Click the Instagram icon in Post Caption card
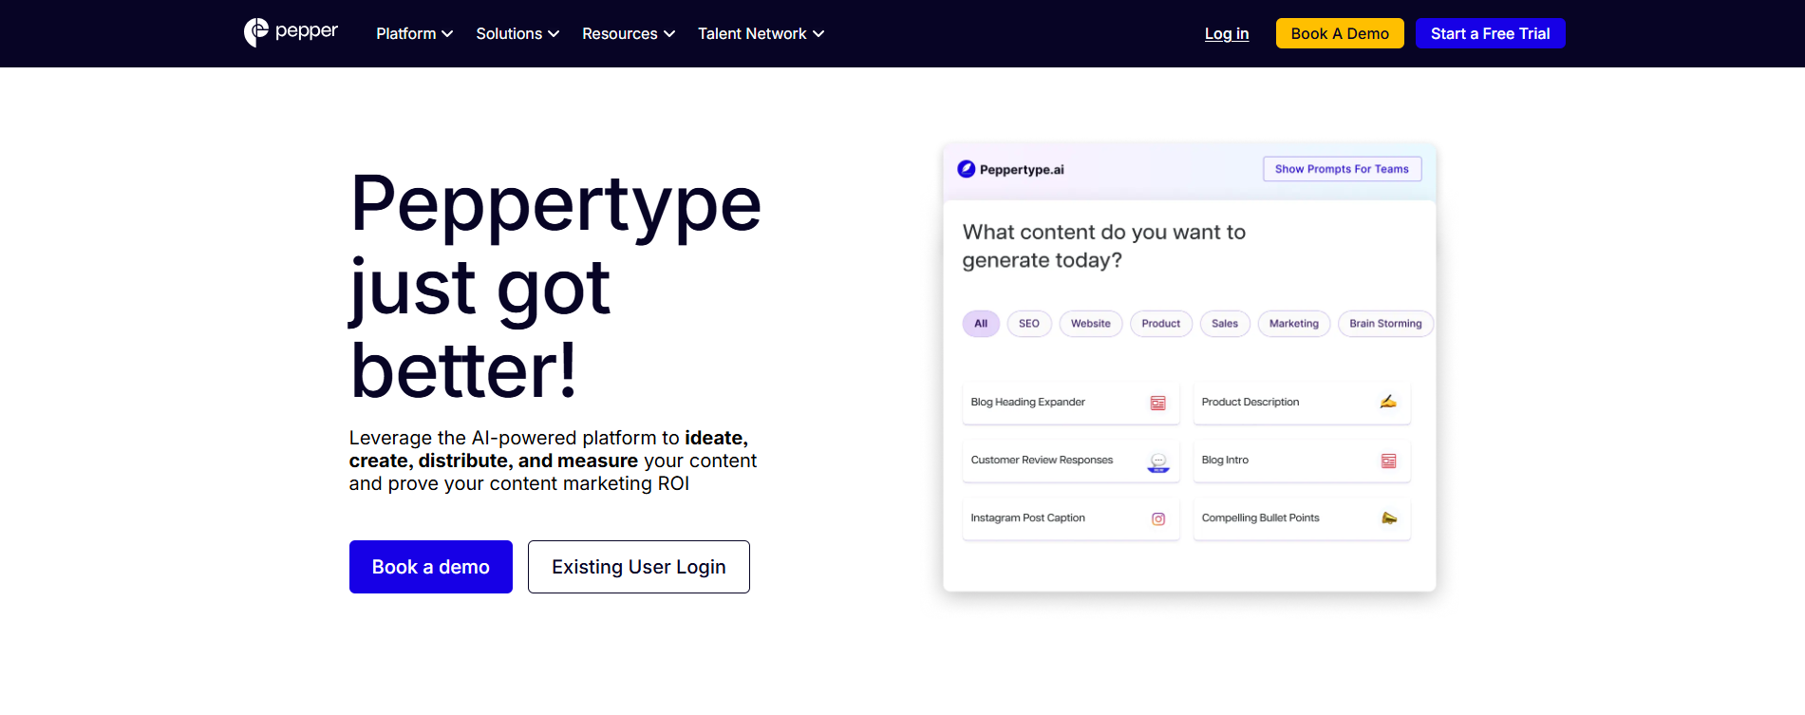1805x715 pixels. click(x=1158, y=518)
